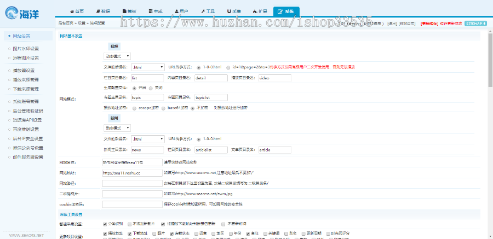Image resolution: width=493 pixels, height=239 pixels.
Task: Click the 更新缓存 link
Action: coord(429,24)
